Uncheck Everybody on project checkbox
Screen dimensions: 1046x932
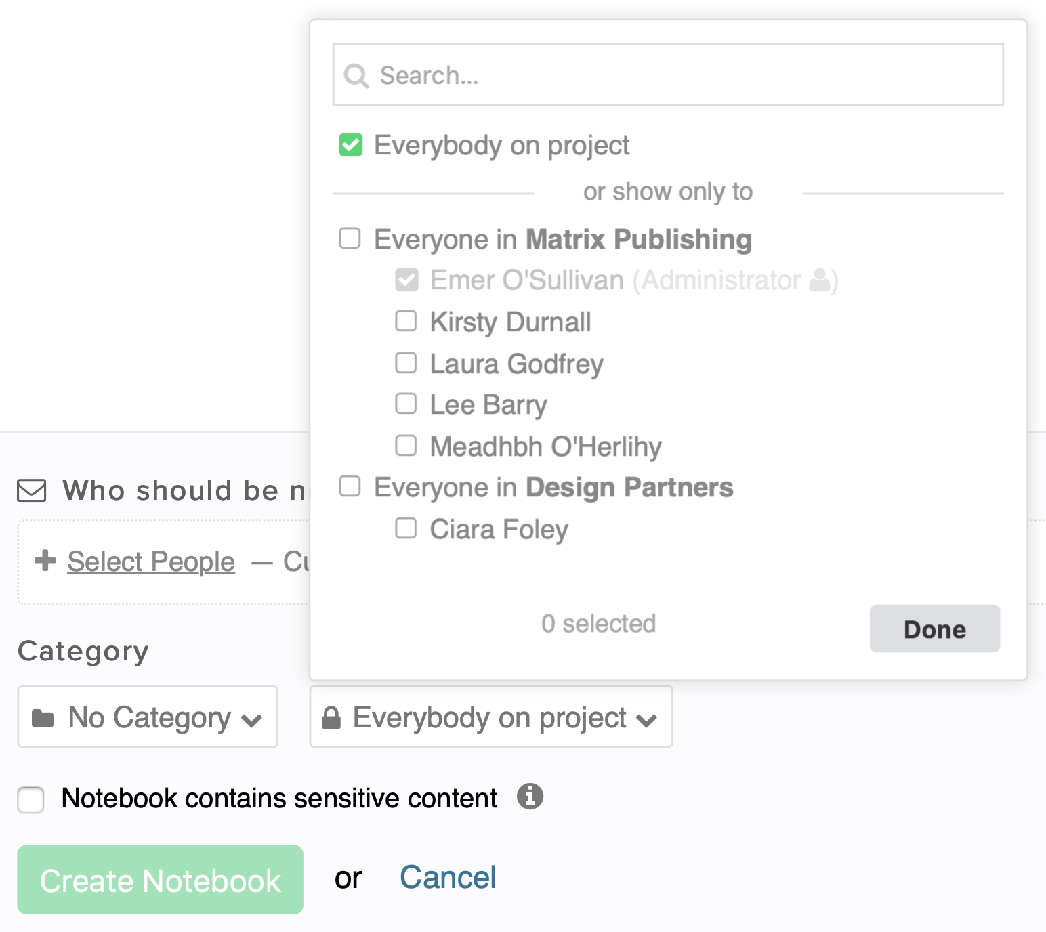point(351,145)
